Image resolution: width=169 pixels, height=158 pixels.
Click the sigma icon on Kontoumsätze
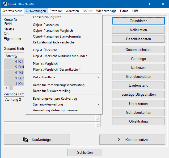pos(119,140)
